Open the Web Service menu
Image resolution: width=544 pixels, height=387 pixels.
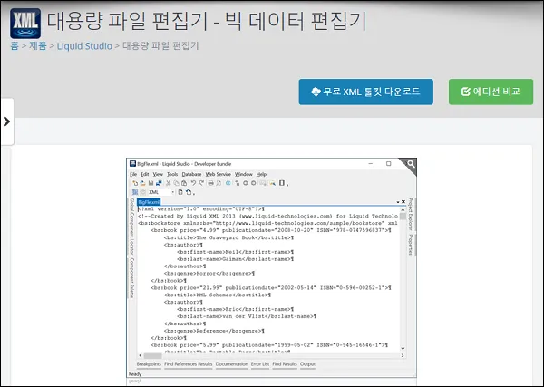click(218, 174)
